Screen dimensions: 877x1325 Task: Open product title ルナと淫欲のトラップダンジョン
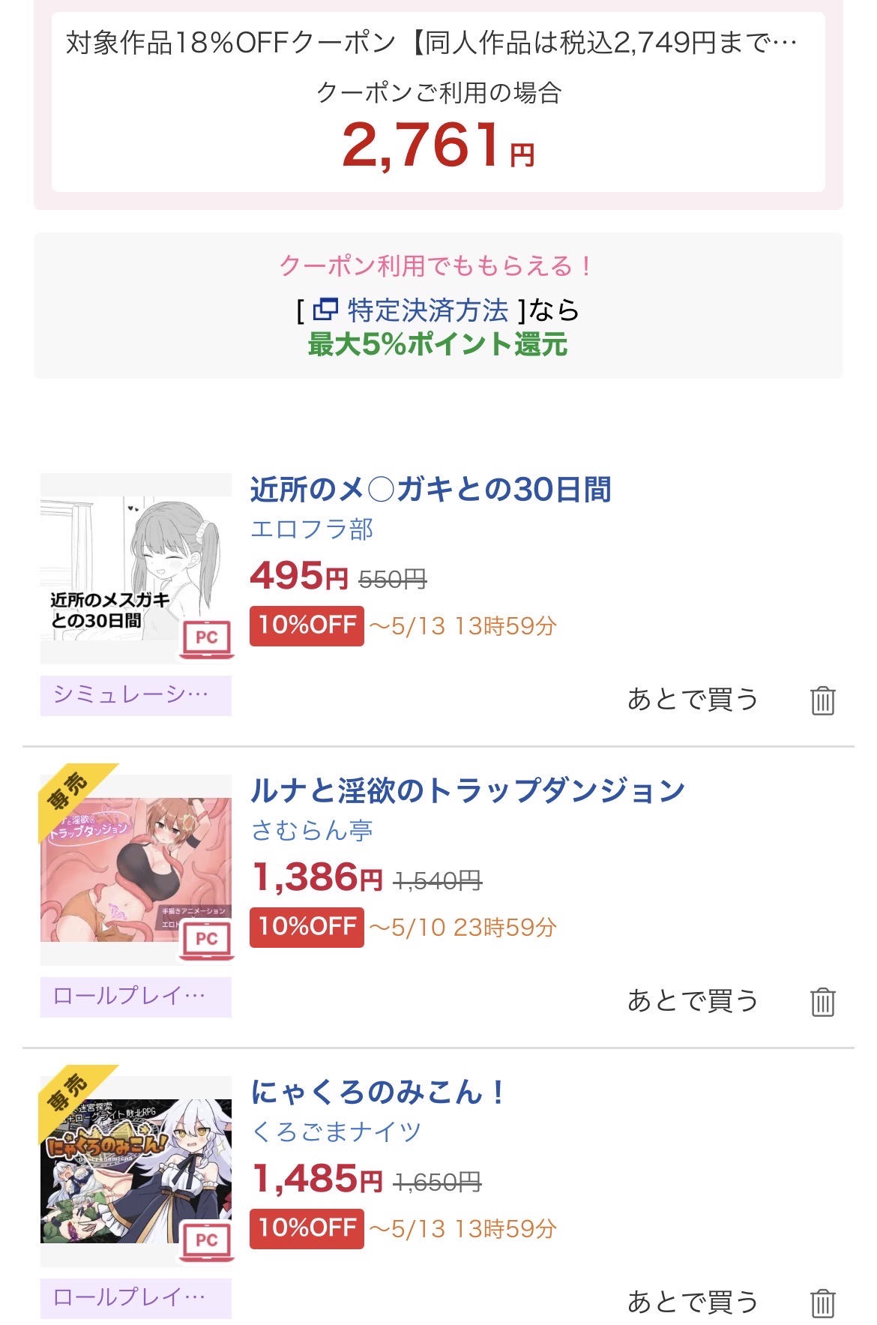[x=467, y=791]
